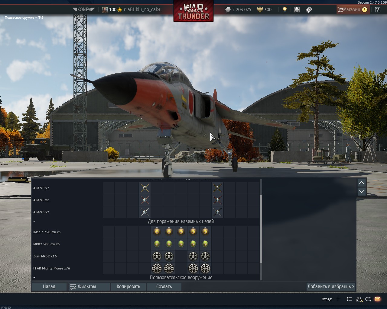387x309 pixels.
Task: Choose the AIM-9E x2 preset row
Action: pos(146,200)
